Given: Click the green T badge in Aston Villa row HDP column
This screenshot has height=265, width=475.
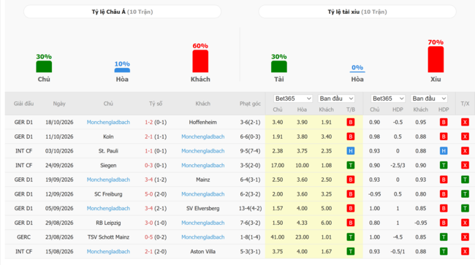Looking at the screenshot, I should [444, 251].
